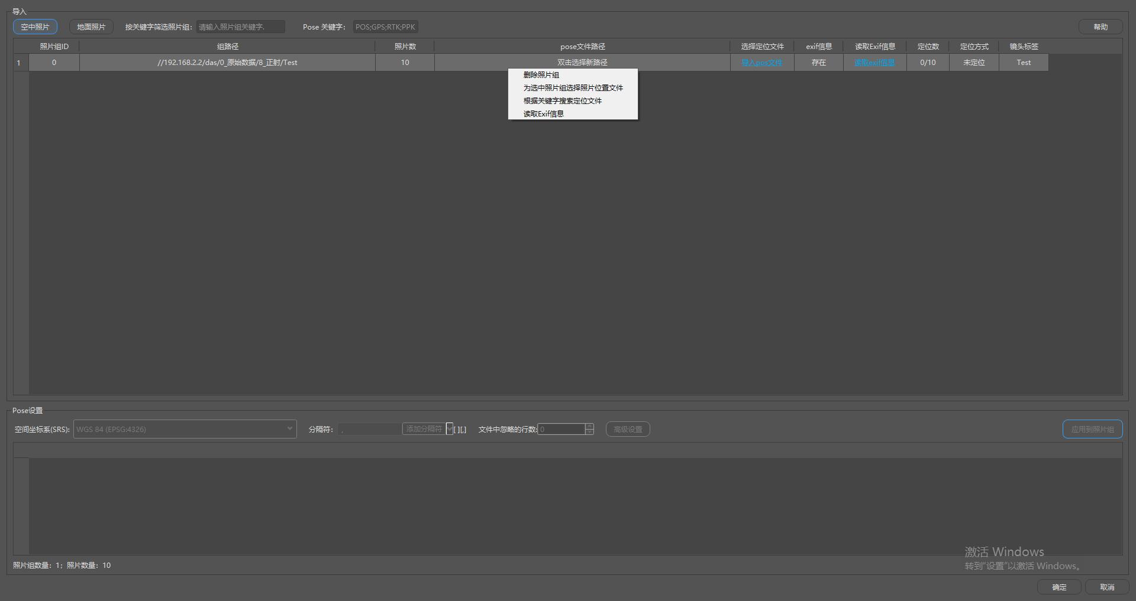
Task: Focus the 分隔符 input field
Action: coord(370,430)
